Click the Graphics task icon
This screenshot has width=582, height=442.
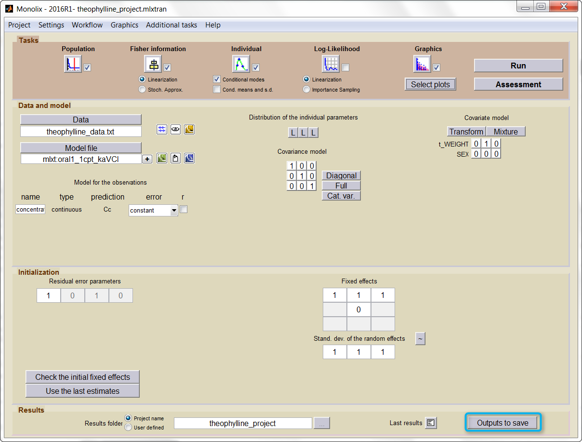422,64
